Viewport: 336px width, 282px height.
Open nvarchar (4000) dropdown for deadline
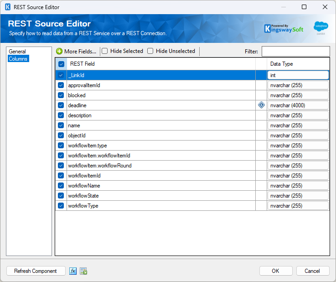298,105
